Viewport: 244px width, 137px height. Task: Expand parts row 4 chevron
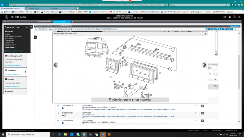57,113
